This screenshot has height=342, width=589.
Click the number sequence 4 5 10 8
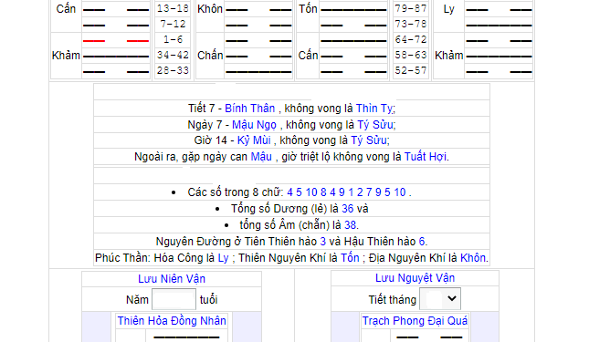click(x=307, y=192)
